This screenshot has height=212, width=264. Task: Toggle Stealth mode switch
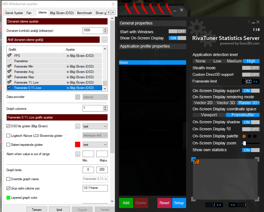pos(251,68)
